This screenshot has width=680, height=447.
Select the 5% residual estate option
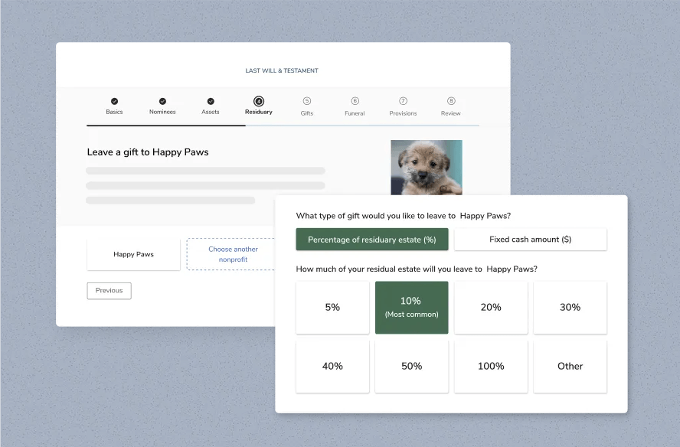pos(332,307)
